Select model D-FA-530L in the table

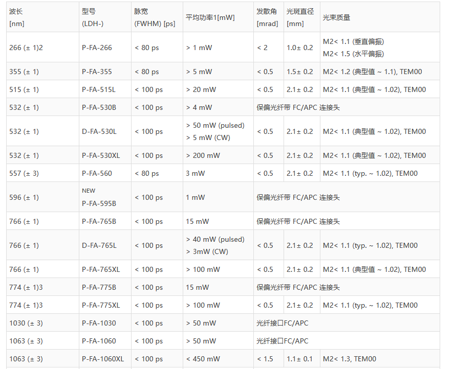[99, 131]
